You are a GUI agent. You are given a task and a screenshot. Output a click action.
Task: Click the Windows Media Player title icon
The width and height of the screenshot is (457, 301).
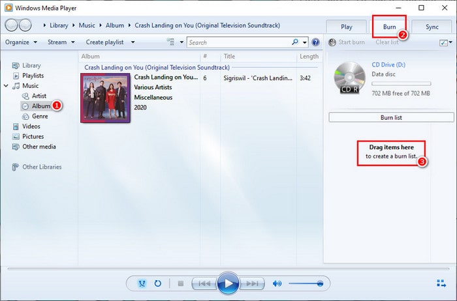pyautogui.click(x=8, y=8)
